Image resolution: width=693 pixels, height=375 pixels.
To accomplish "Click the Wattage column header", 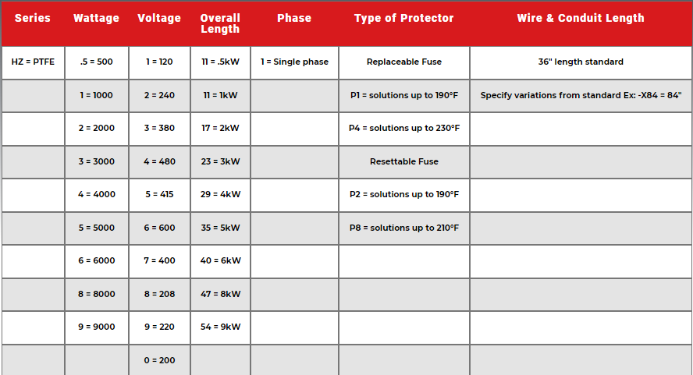I will (96, 18).
